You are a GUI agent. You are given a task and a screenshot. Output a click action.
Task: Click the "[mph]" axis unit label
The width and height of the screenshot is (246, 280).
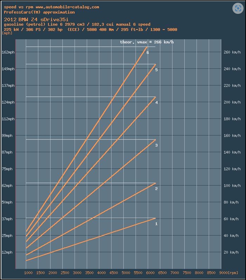tap(7, 33)
